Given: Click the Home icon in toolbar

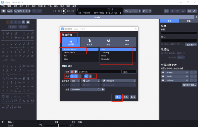Looking at the screenshot, I should [x=3, y=11].
